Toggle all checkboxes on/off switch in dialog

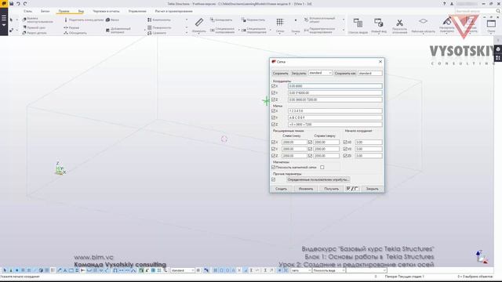click(352, 189)
